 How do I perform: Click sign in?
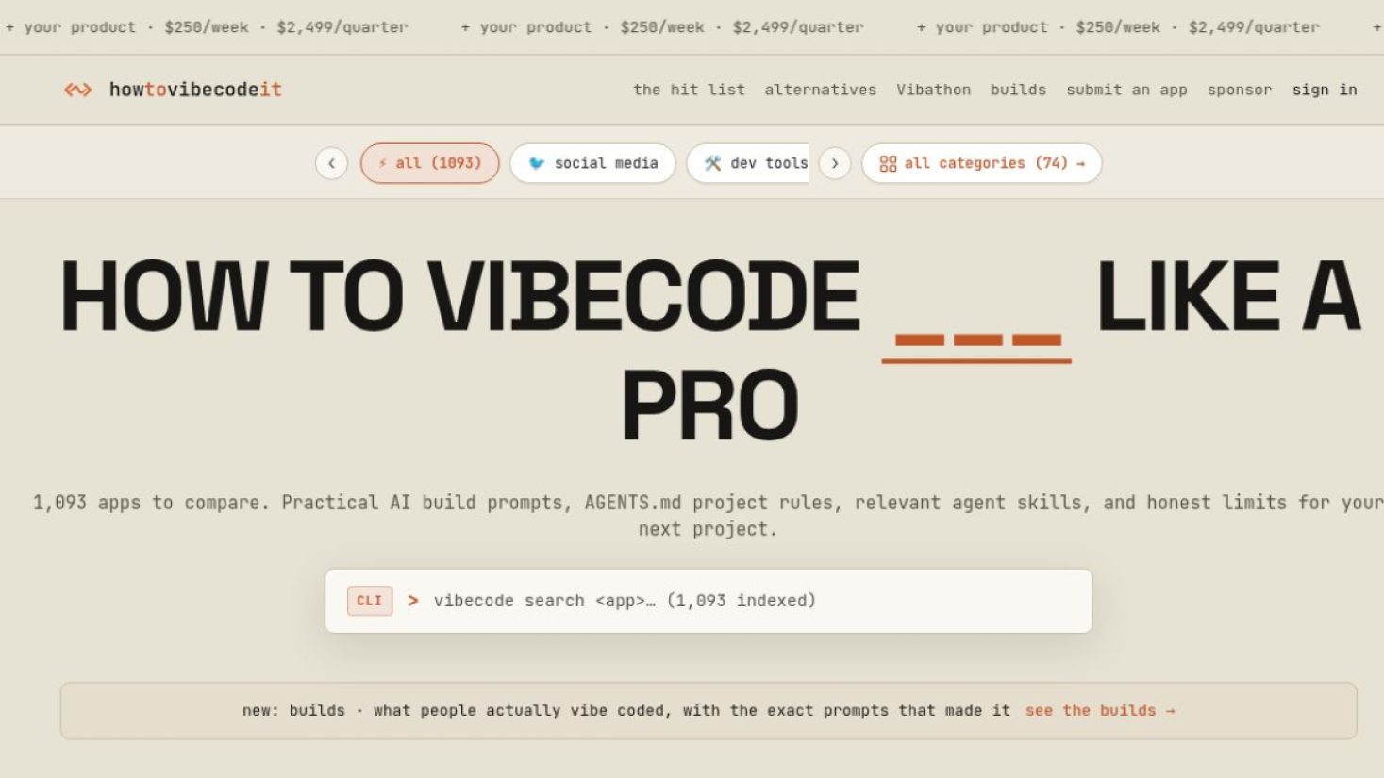[1325, 90]
